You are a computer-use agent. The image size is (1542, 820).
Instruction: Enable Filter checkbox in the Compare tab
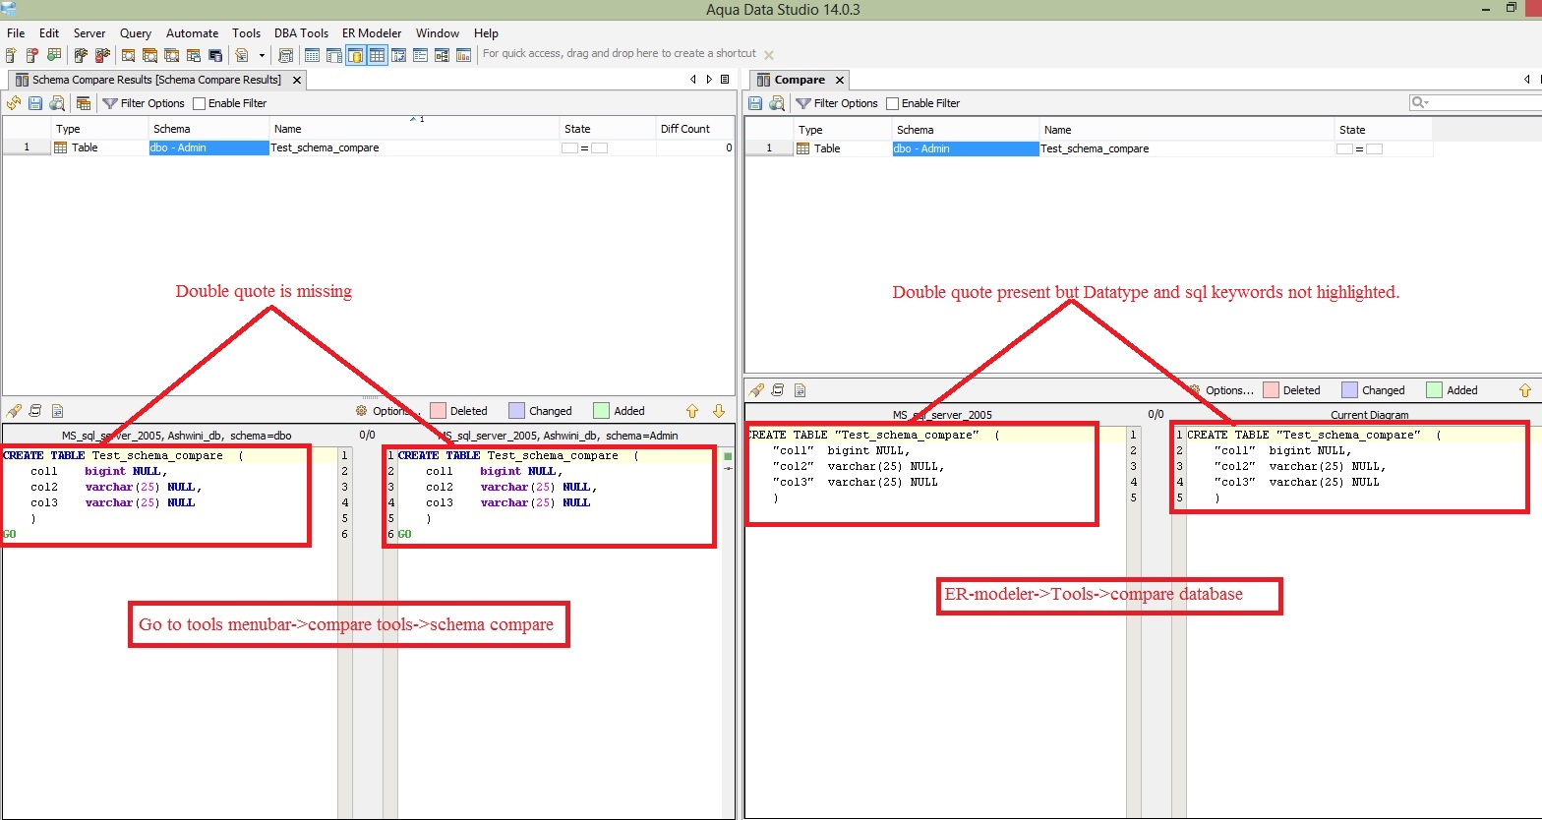(x=893, y=103)
